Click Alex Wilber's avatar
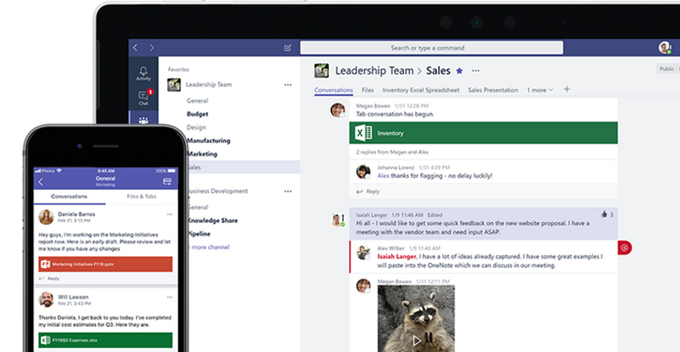The width and height of the screenshot is (680, 352). click(363, 252)
